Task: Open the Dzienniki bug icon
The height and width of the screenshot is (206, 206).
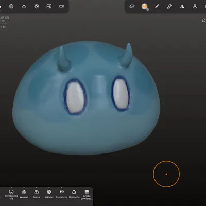Action: pyautogui.click(x=74, y=194)
